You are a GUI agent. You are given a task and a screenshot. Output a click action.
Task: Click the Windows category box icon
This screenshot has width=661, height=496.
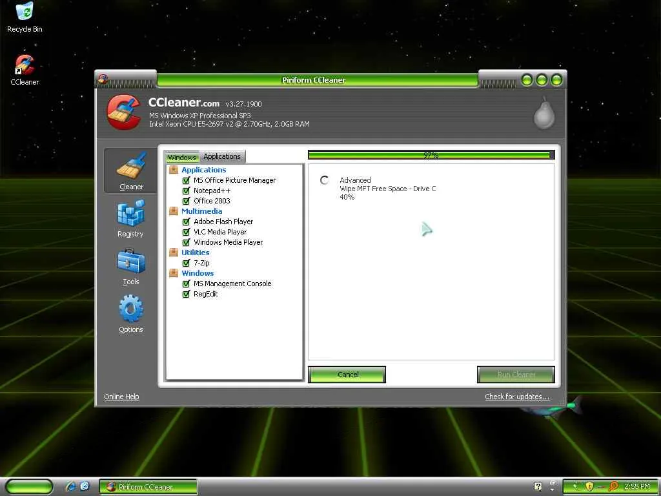[x=173, y=273]
